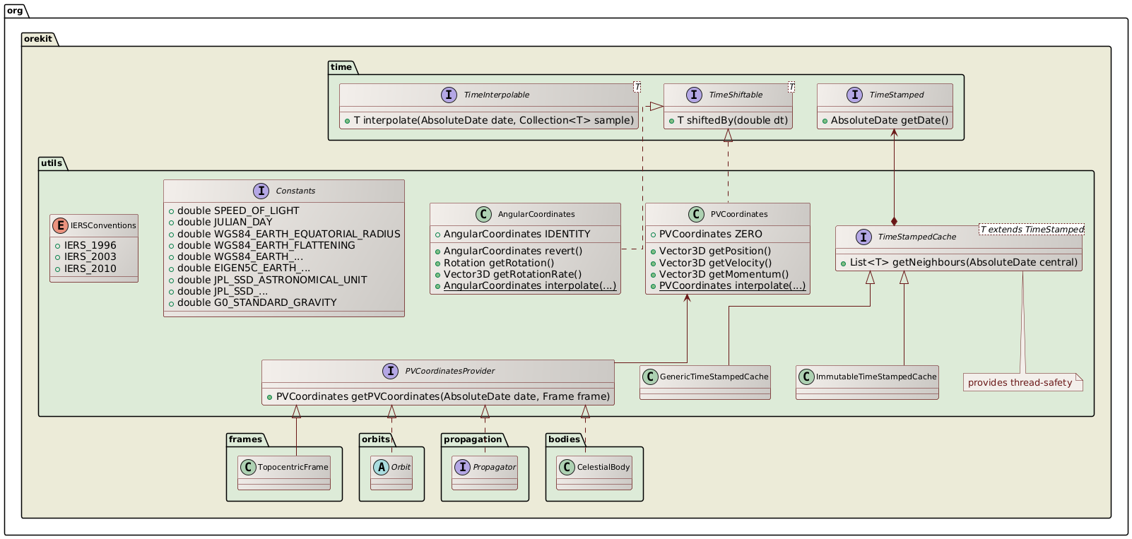
Task: Click 'PVCoordinates getPVCoordinates(AbsoluteDate date, Frame frame)' method
Action: (x=443, y=396)
